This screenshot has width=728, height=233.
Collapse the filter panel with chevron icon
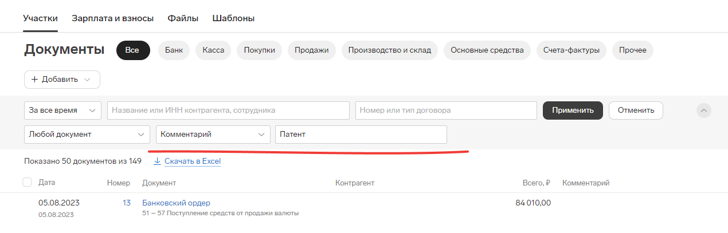[704, 110]
